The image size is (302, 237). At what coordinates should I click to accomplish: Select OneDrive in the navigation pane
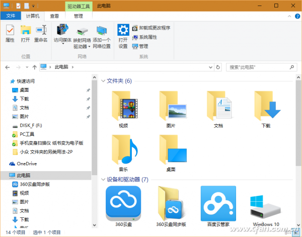tap(23, 164)
